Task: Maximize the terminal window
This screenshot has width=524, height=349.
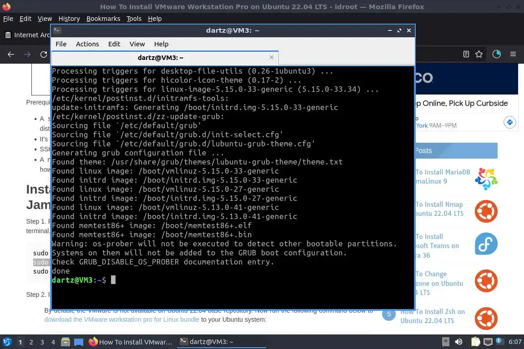Action: click(399, 30)
